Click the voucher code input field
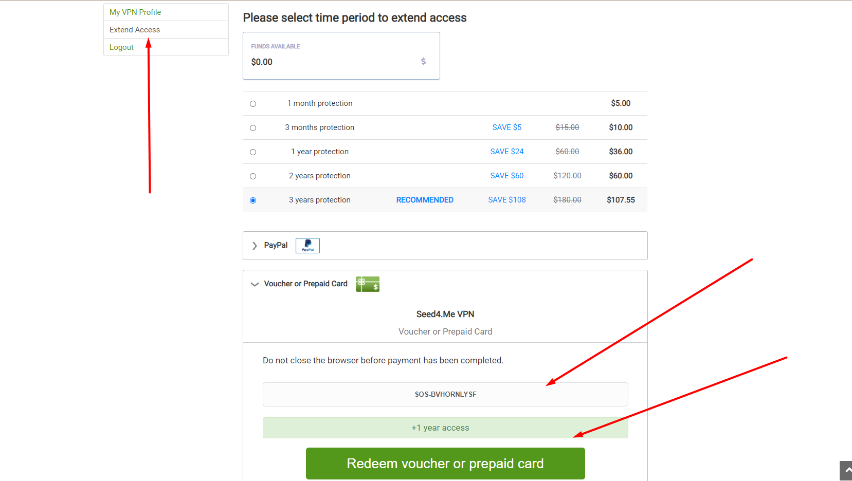This screenshot has width=852, height=481. 445,394
